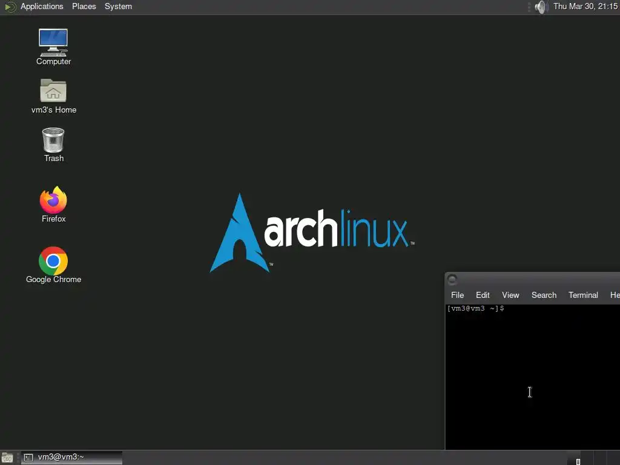Image resolution: width=620 pixels, height=465 pixels.
Task: Click the workspace switcher in bottom panel
Action: pyautogui.click(x=593, y=458)
